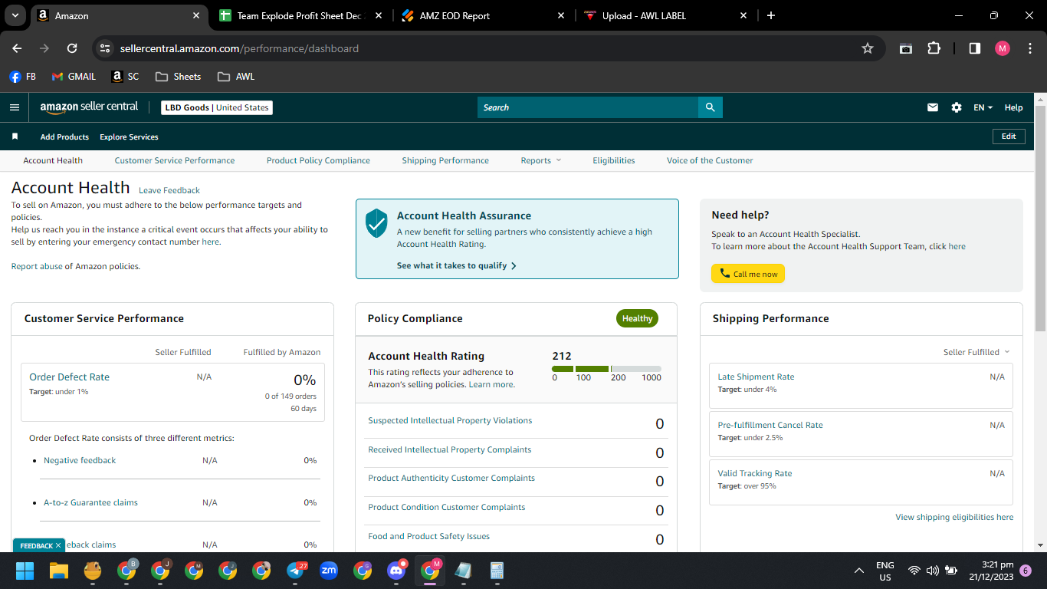The height and width of the screenshot is (589, 1047).
Task: Open File Explorer from the taskbar
Action: (x=59, y=571)
